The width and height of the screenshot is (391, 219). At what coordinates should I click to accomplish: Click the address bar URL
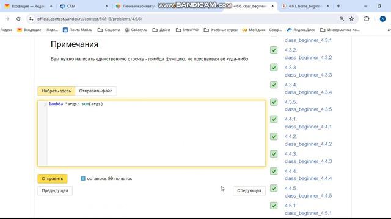point(90,19)
